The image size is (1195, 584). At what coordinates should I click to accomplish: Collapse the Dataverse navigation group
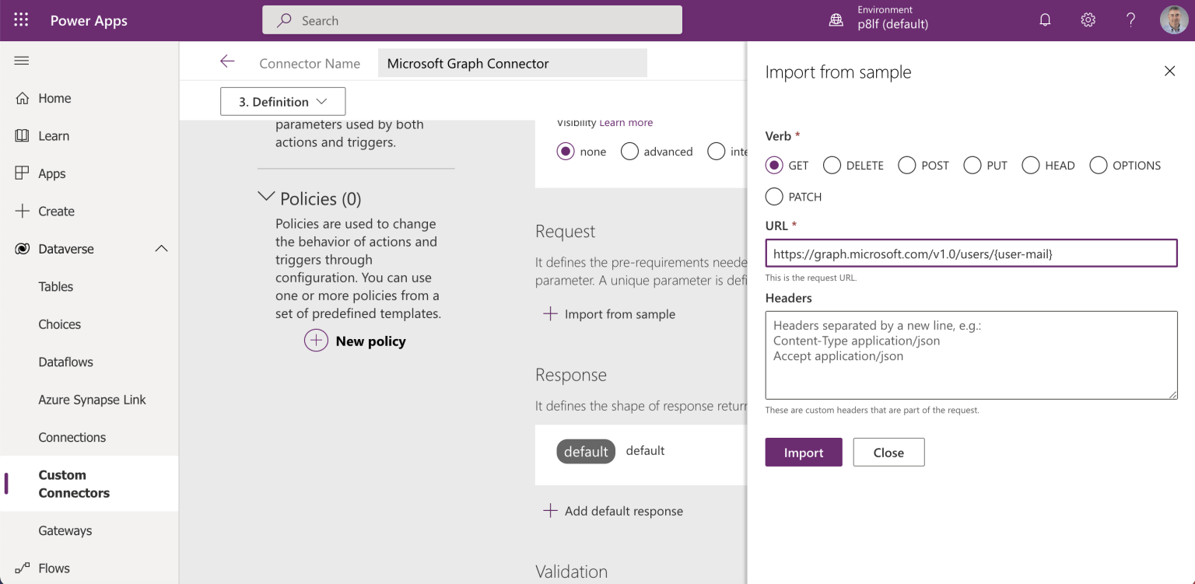point(161,249)
